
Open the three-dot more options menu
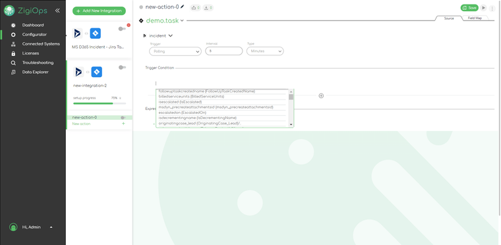[x=492, y=9]
